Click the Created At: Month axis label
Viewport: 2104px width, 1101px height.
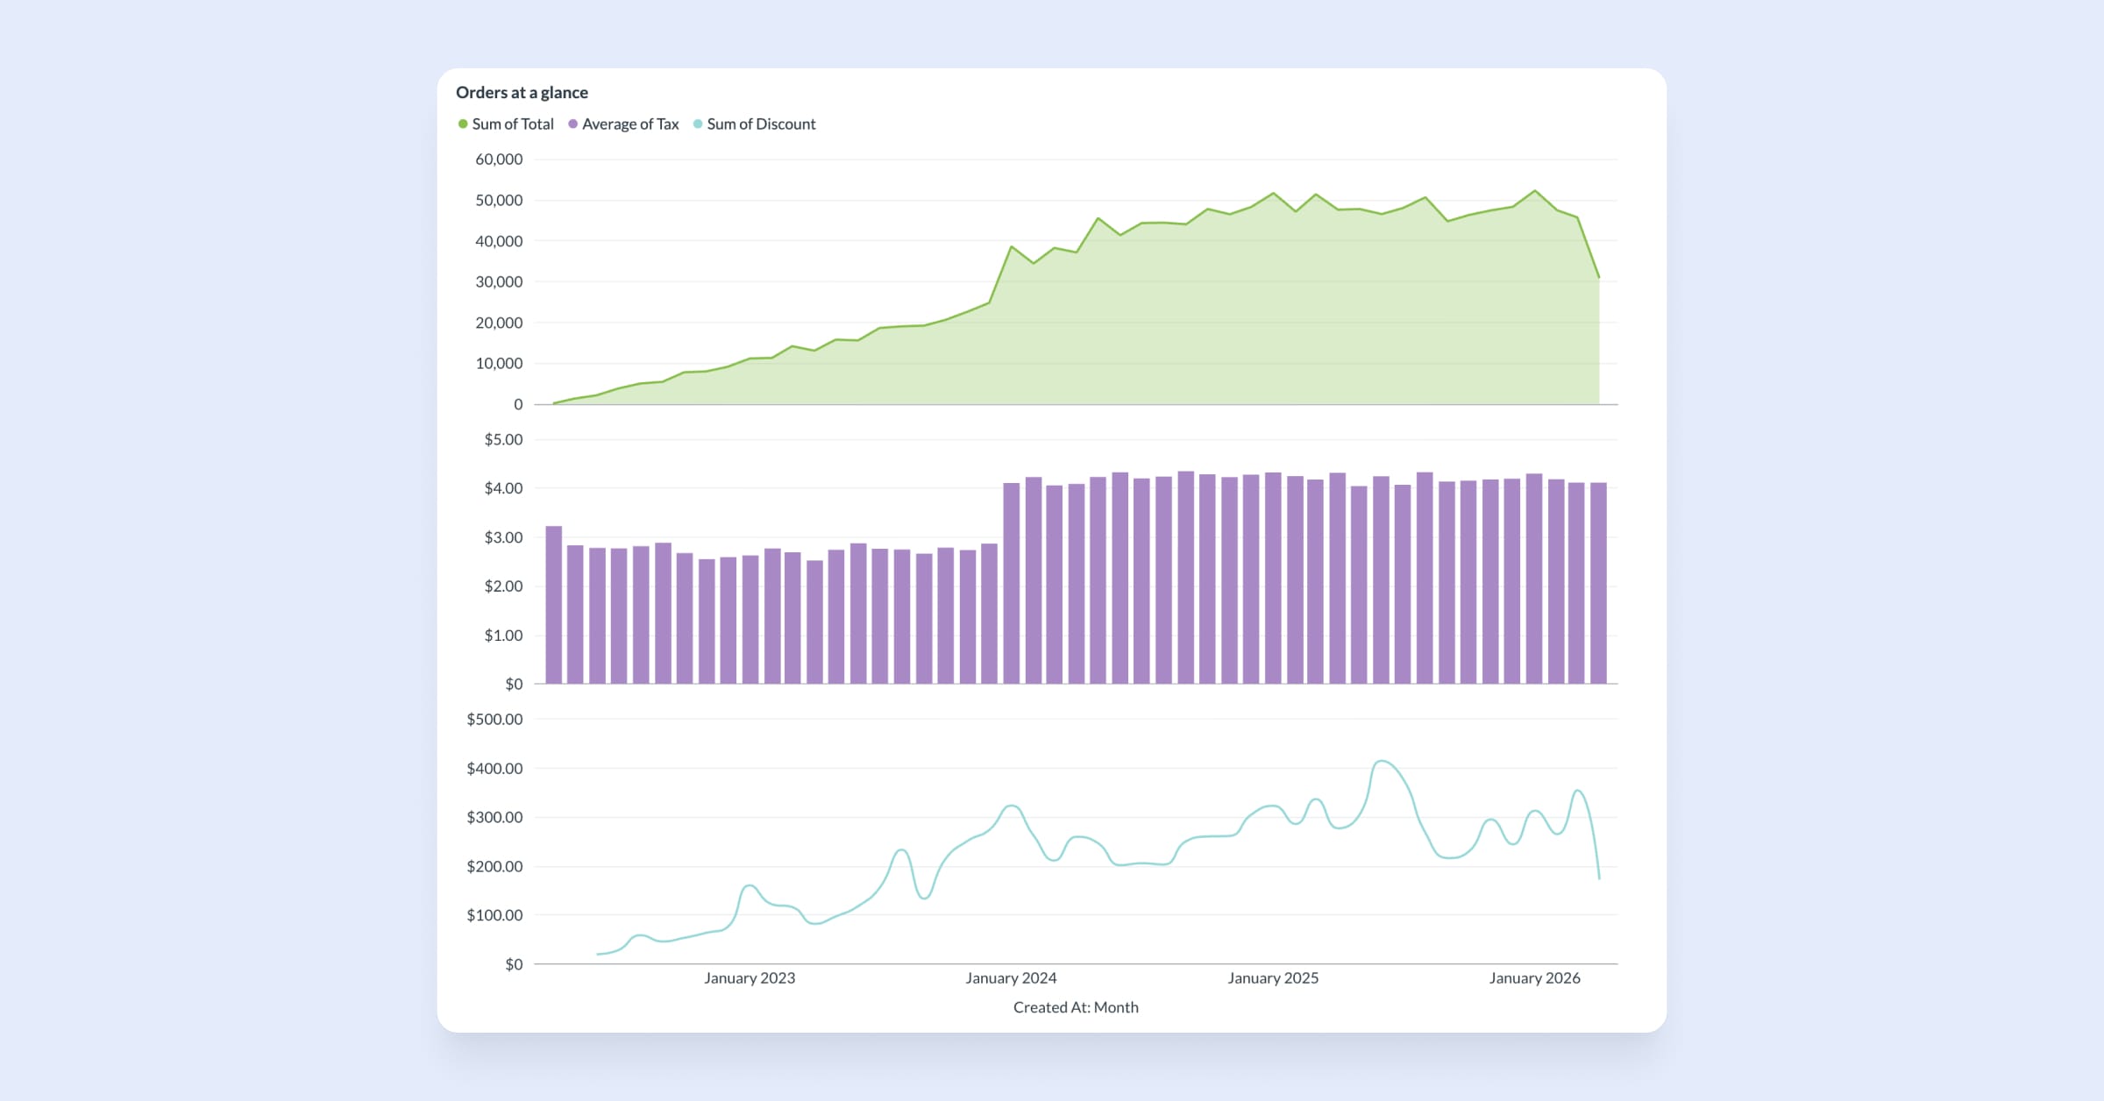(1076, 1007)
